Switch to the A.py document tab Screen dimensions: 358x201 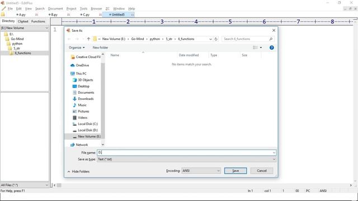coord(22,15)
